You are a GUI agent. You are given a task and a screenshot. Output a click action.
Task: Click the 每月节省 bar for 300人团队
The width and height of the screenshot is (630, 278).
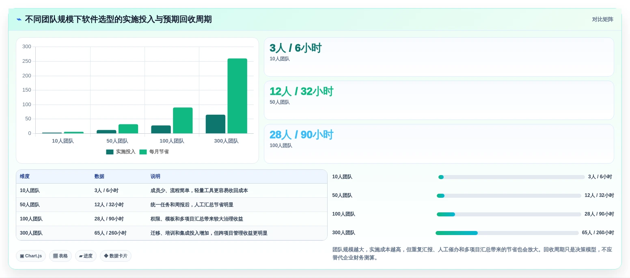(237, 96)
